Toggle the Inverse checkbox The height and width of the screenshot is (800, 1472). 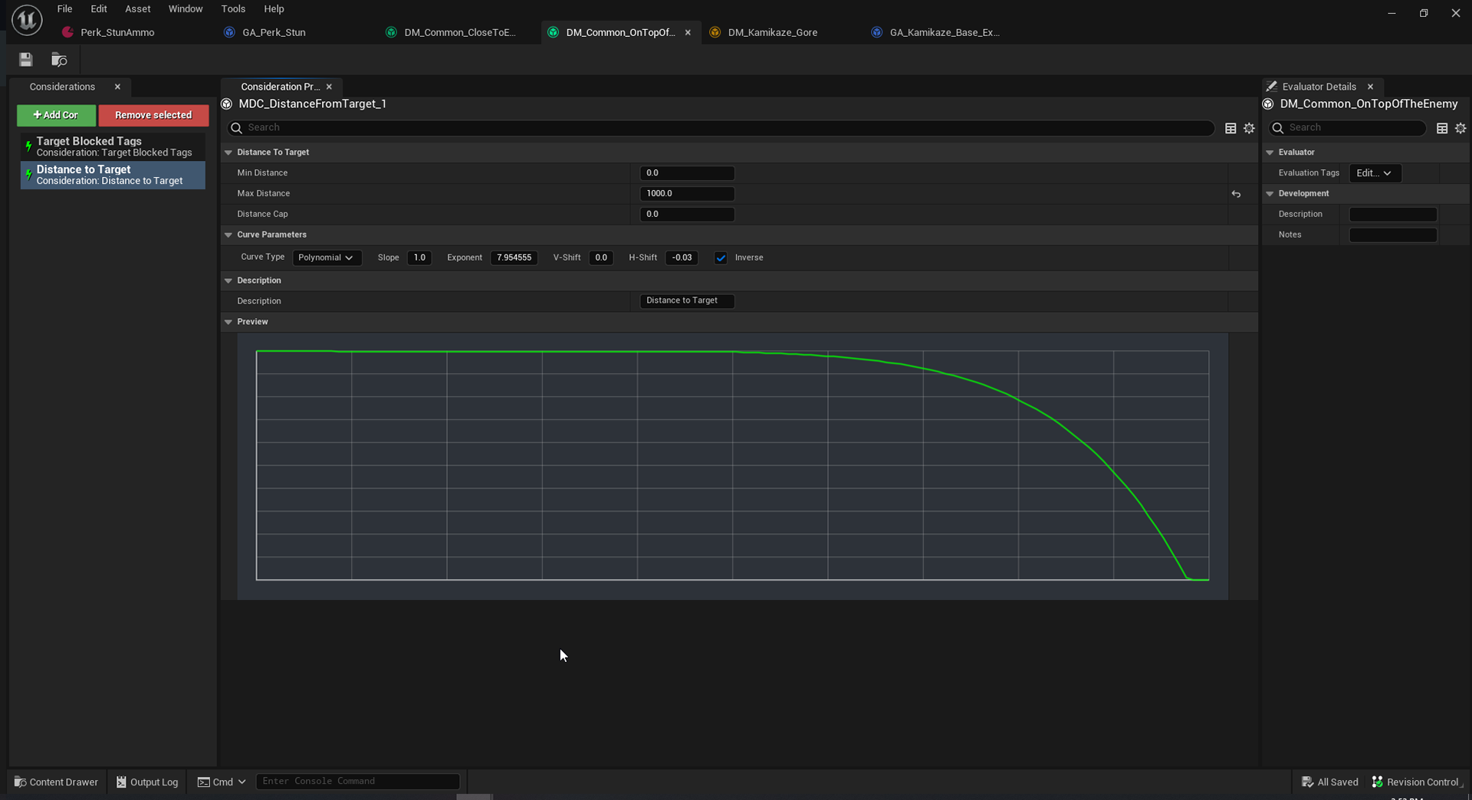pyautogui.click(x=721, y=257)
